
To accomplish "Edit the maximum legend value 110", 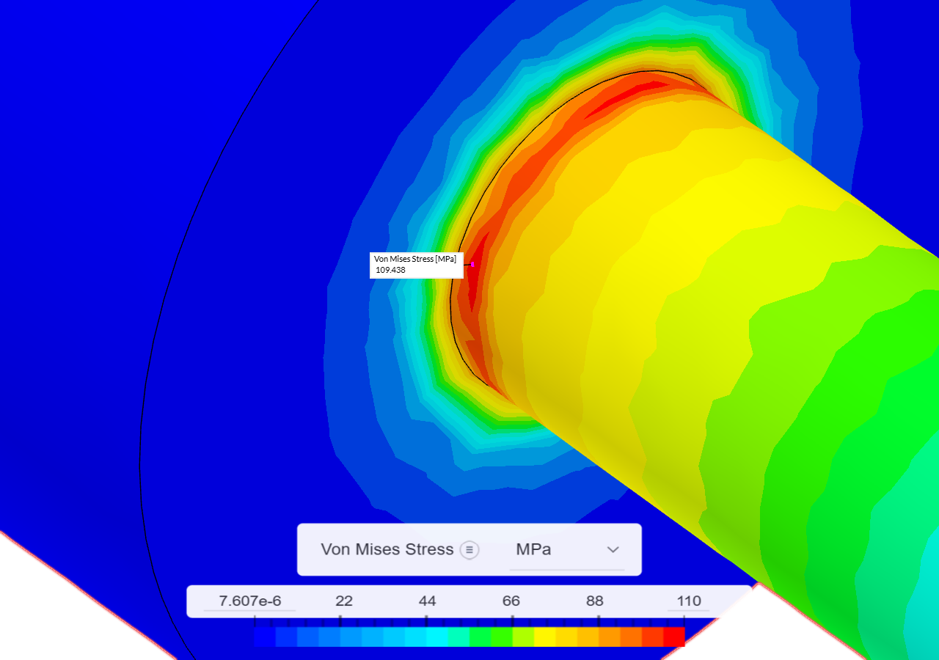I will pos(689,601).
